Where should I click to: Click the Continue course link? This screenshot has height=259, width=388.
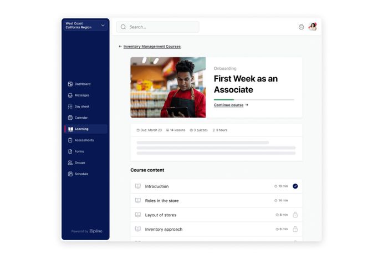pyautogui.click(x=228, y=105)
